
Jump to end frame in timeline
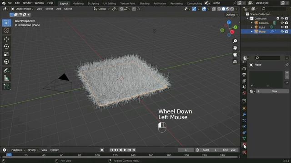coord(134,150)
